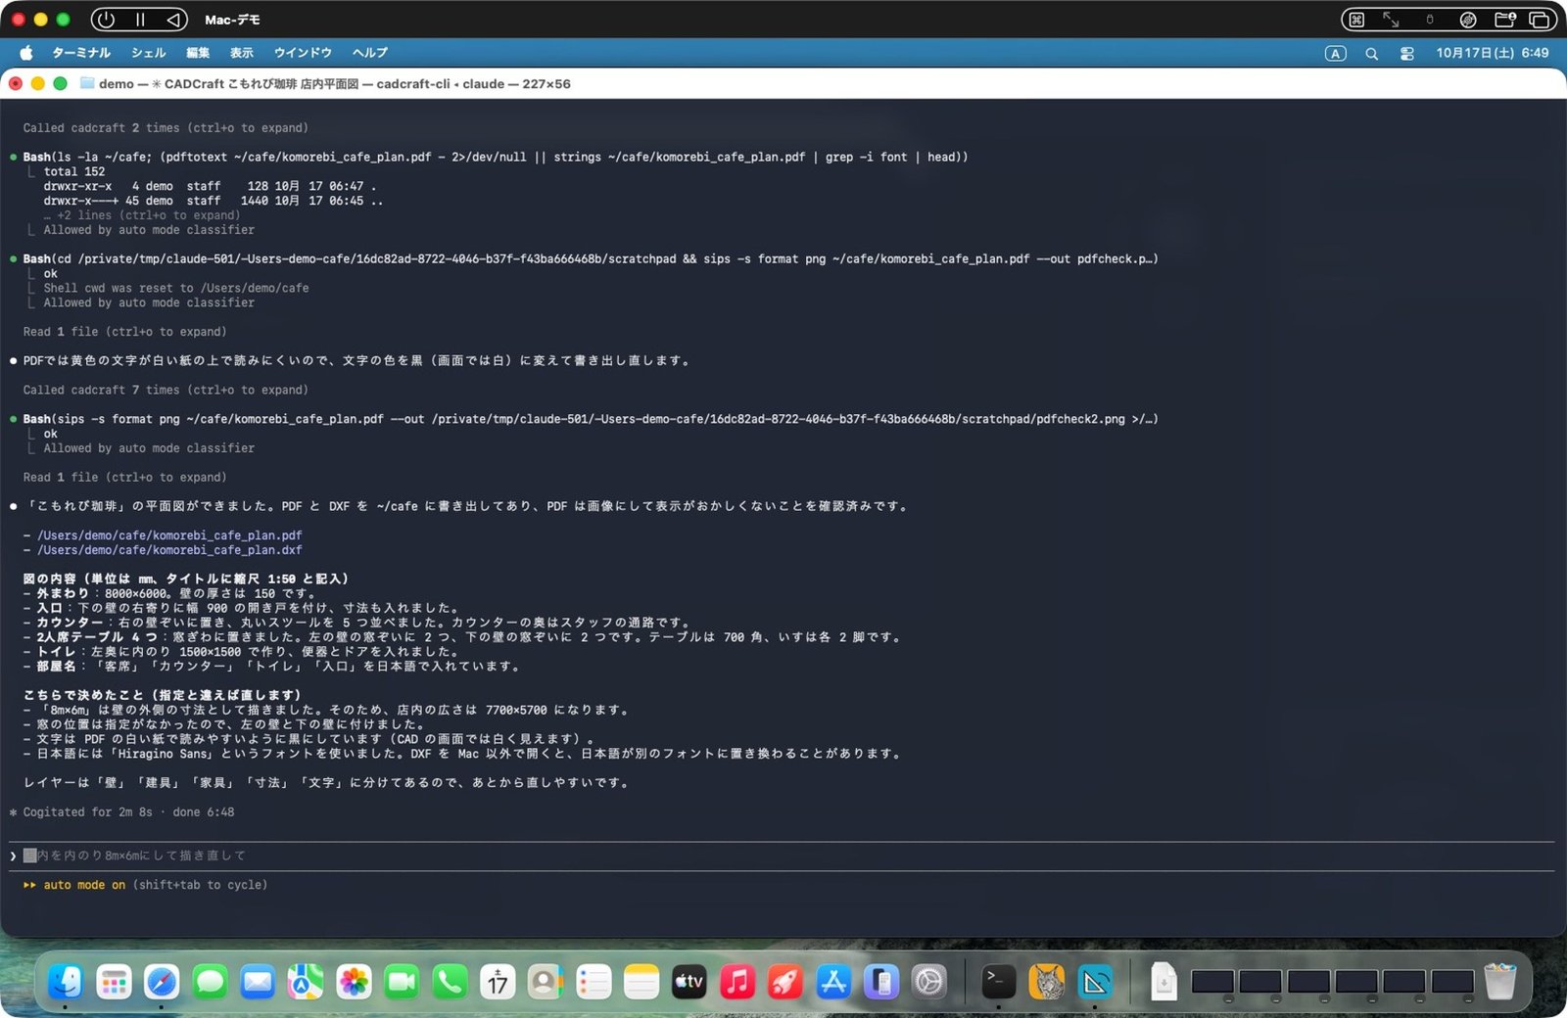Launch the Apple TV app from the Dock

[x=689, y=982]
